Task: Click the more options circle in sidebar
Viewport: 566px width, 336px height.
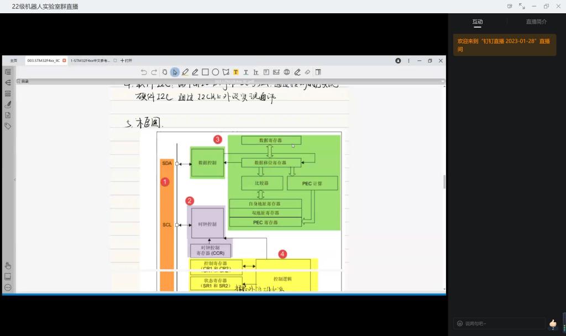Action: (8, 287)
